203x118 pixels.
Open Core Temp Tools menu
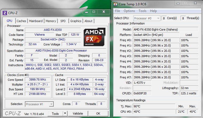pos(142,11)
